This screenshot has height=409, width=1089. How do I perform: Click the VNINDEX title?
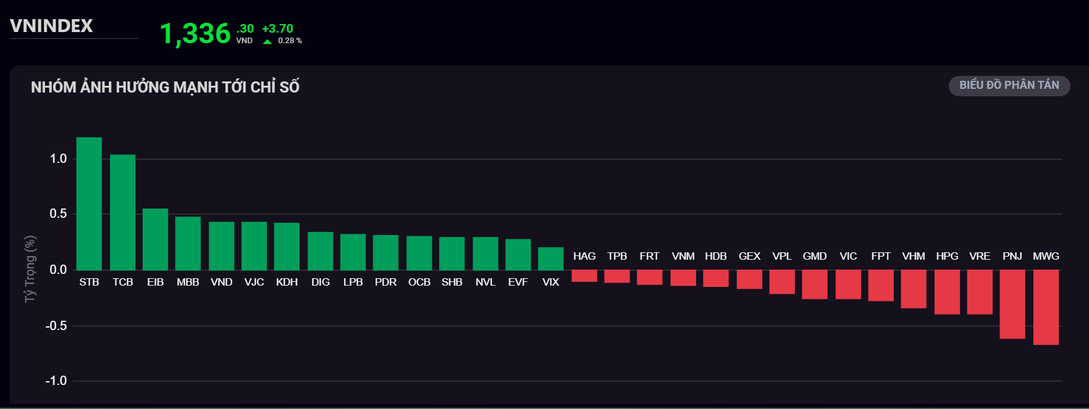[x=51, y=26]
